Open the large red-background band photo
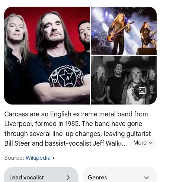 [x=47, y=56]
